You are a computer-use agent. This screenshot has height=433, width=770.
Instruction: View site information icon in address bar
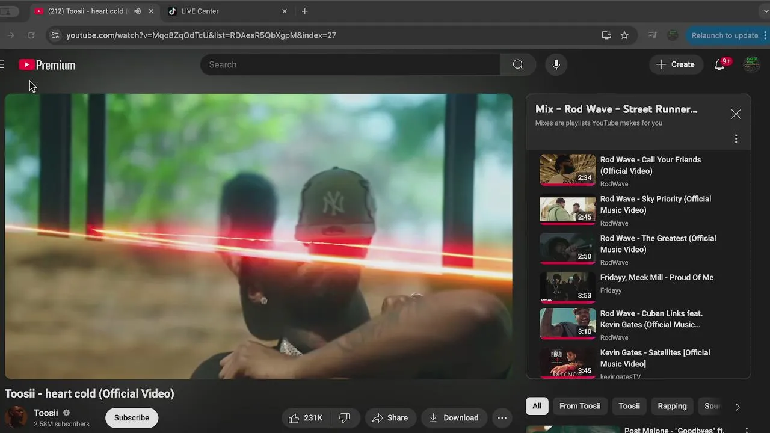coord(55,35)
